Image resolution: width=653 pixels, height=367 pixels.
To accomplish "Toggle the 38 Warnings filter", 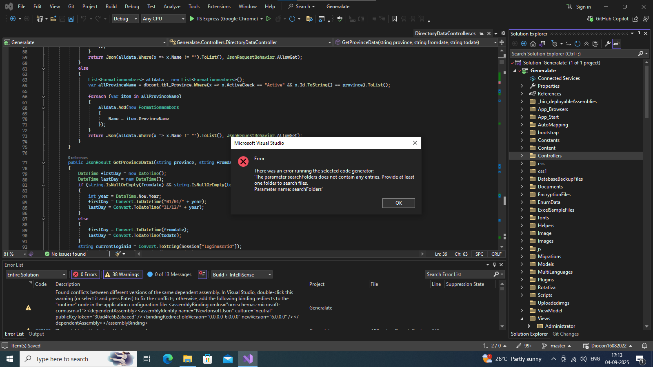I will coord(122,274).
